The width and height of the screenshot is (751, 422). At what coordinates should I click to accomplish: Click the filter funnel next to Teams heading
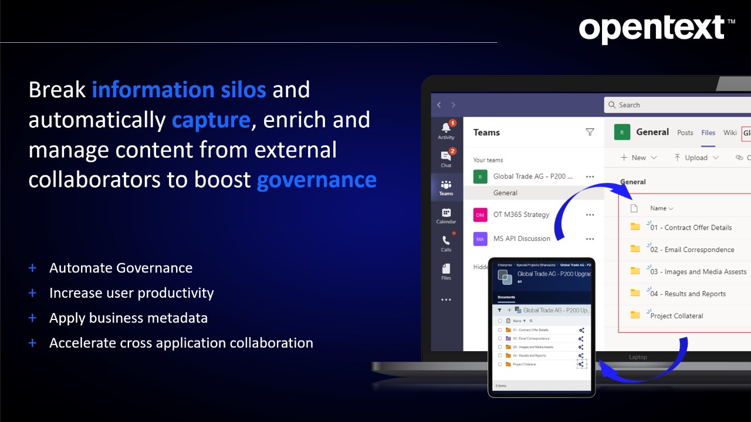[590, 132]
